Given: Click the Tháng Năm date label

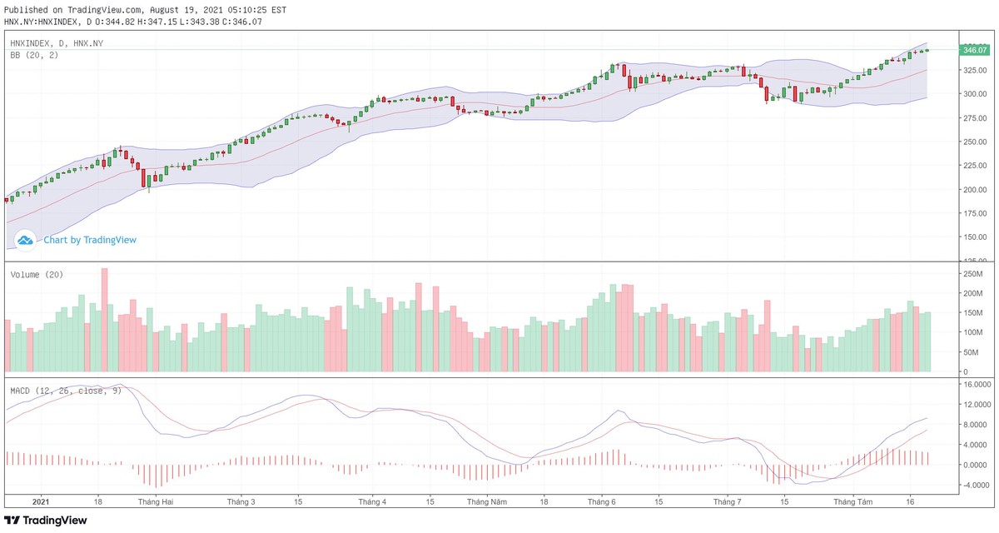Looking at the screenshot, I should point(486,502).
